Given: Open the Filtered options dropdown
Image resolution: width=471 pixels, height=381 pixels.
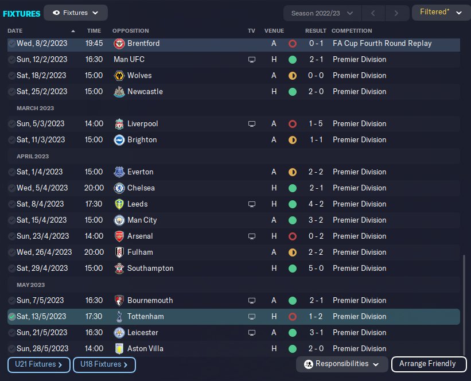Looking at the screenshot, I should (441, 13).
